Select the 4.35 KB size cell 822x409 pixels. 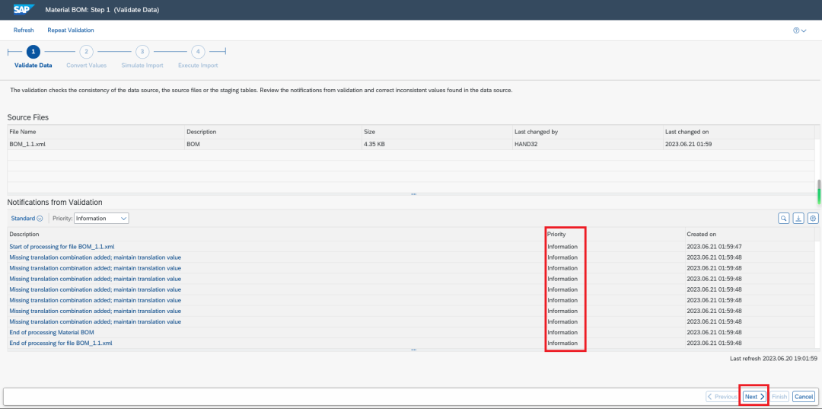tap(437, 144)
